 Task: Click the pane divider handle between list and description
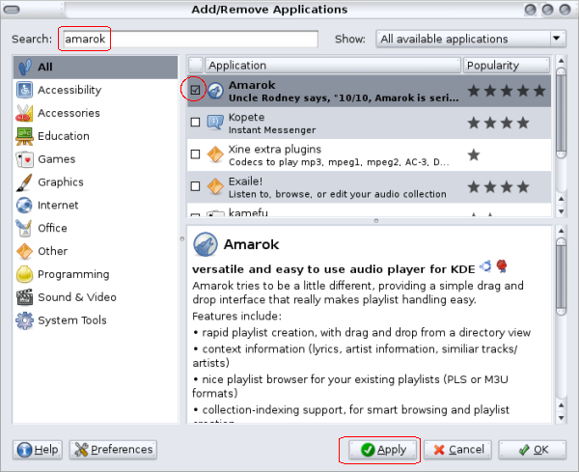376,221
